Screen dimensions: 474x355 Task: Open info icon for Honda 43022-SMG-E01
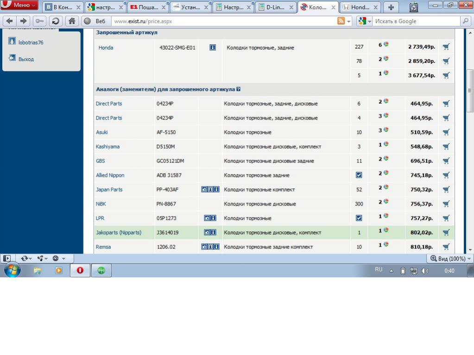click(x=213, y=47)
